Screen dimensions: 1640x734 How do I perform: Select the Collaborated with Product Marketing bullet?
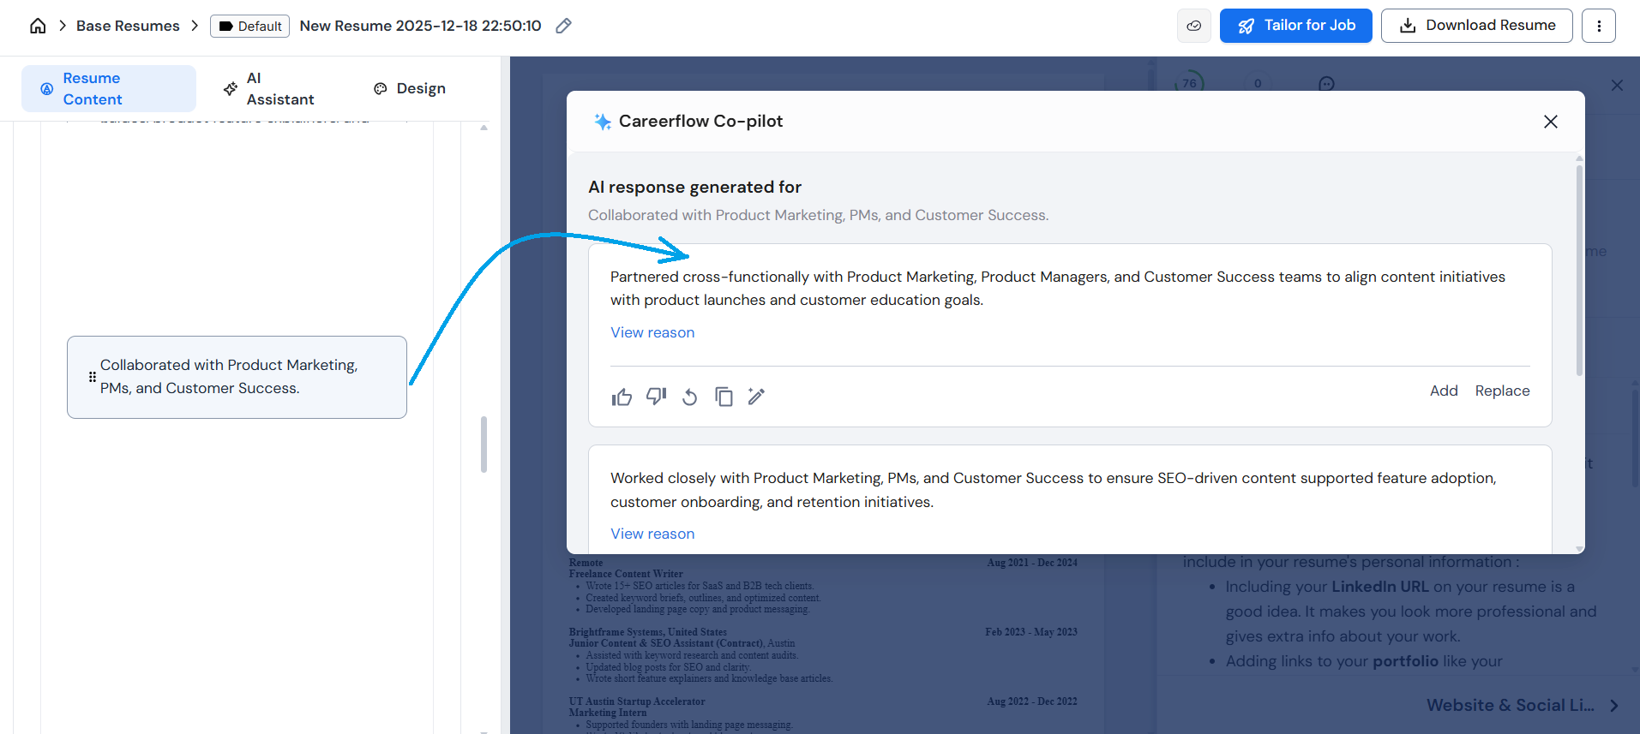coord(237,377)
